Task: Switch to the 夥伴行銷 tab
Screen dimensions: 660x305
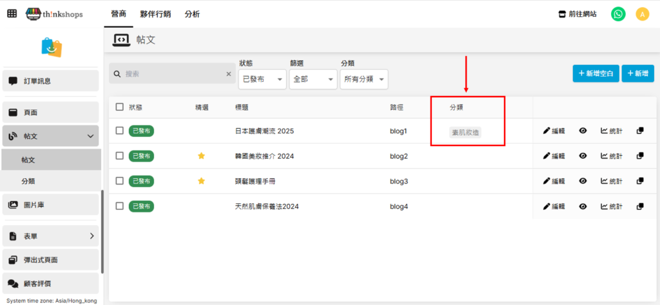Action: click(x=155, y=14)
